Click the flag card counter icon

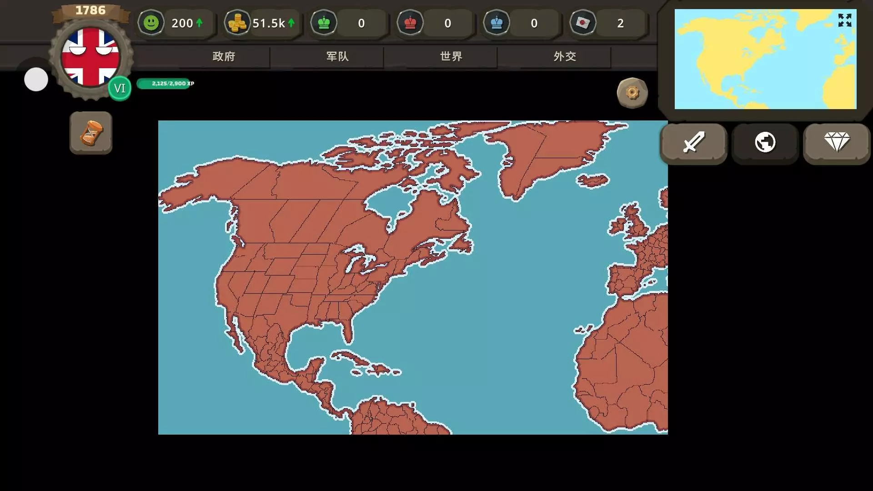(x=583, y=23)
